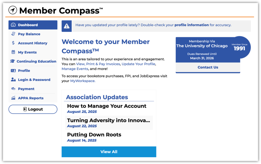Click the Dashboard gauge icon
The width and height of the screenshot is (261, 164).
(x=13, y=25)
